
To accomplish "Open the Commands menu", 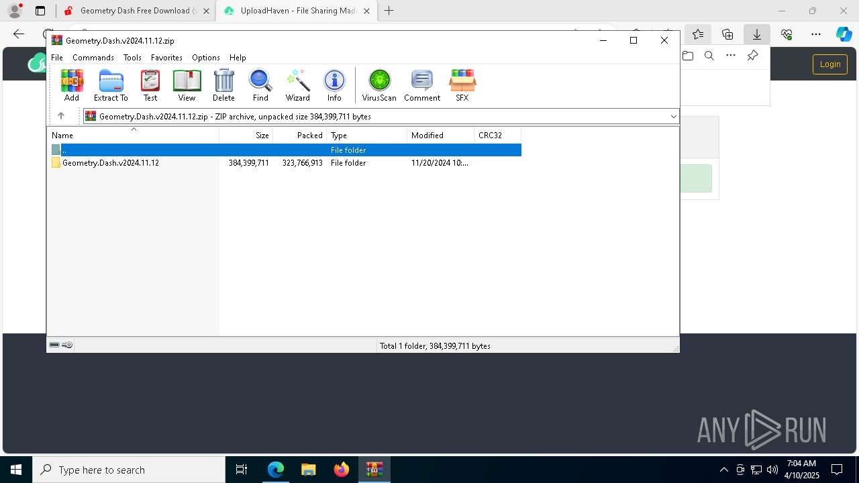I will pyautogui.click(x=93, y=58).
